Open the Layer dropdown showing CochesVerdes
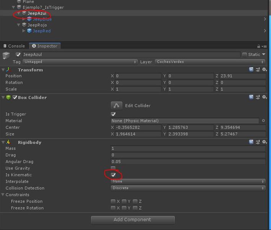The image size is (271, 230). click(x=210, y=62)
